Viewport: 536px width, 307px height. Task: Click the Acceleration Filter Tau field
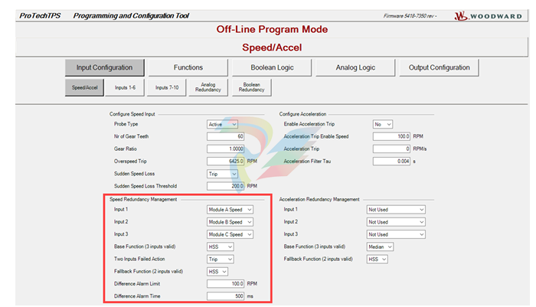(392, 162)
